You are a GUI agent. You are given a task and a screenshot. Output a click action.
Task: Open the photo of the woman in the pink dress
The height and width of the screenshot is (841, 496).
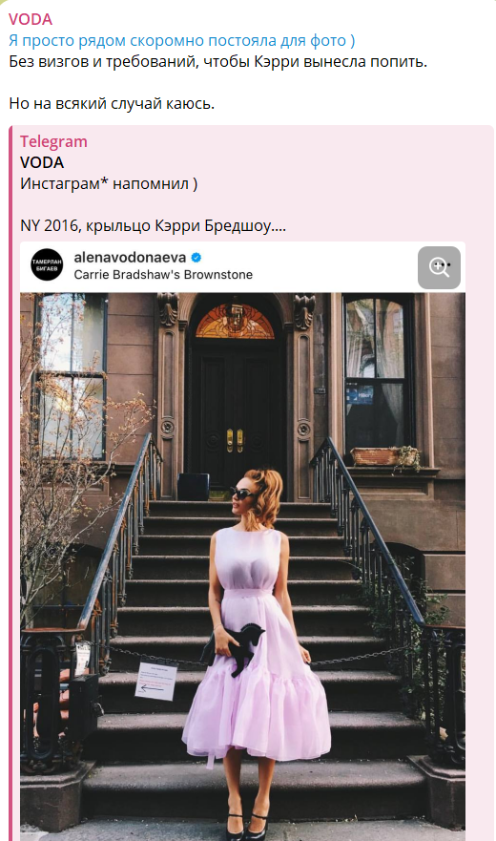[x=242, y=566]
